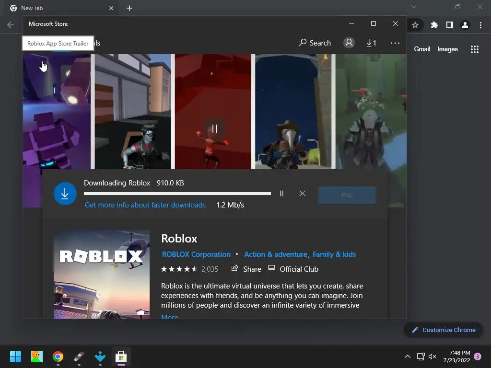Open the USB drive app in taskbar
Screen dimensions: 491x368
79,356
